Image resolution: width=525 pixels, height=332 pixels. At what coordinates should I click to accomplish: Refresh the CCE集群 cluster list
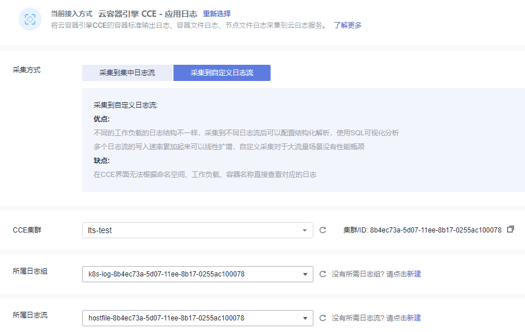(x=323, y=230)
